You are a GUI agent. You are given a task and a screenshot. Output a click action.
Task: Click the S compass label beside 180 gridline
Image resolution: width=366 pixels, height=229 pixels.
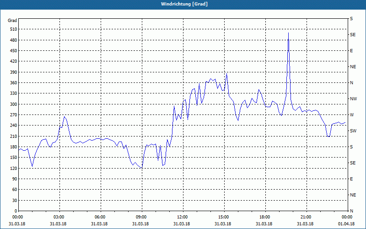[x=351, y=147]
